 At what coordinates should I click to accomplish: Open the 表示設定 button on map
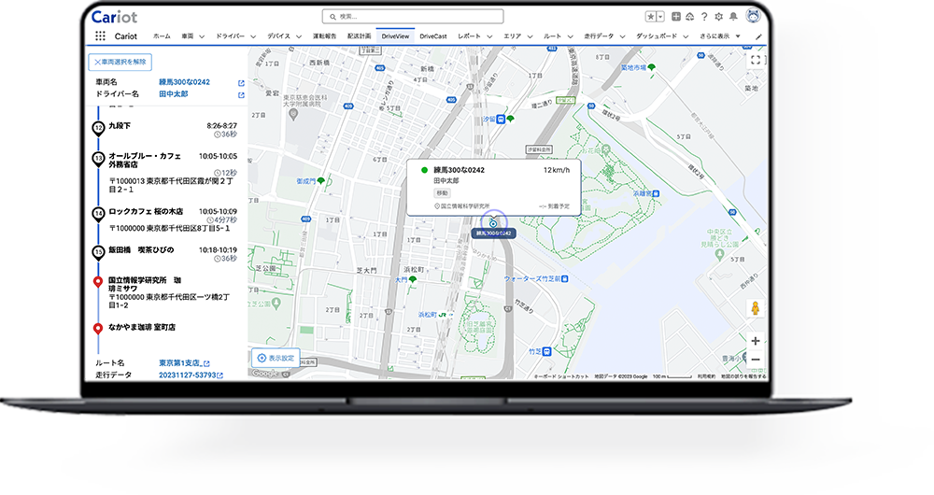coord(276,358)
